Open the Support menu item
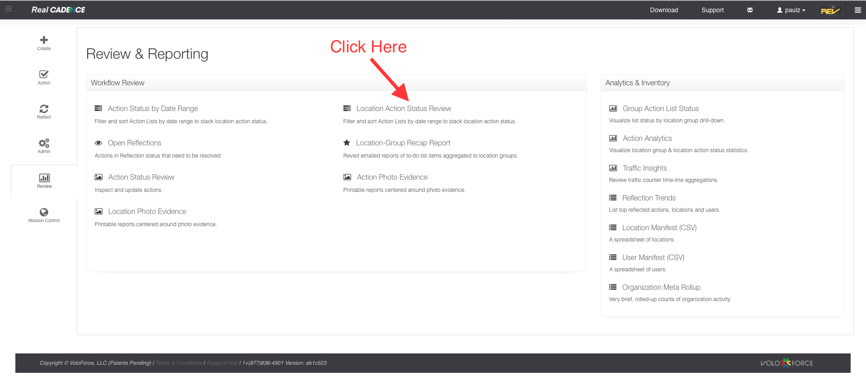Viewport: 866px width, 376px height. (712, 10)
